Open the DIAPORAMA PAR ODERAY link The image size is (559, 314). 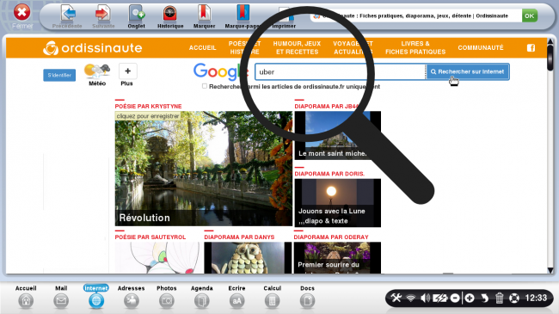(x=331, y=237)
